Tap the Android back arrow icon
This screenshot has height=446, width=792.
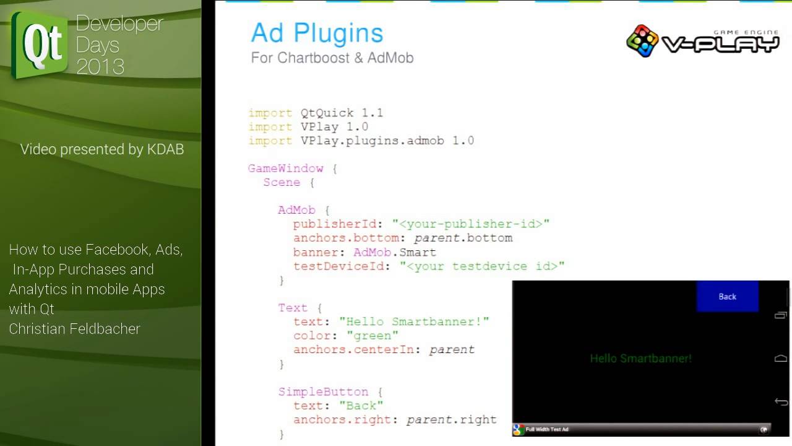click(x=780, y=401)
